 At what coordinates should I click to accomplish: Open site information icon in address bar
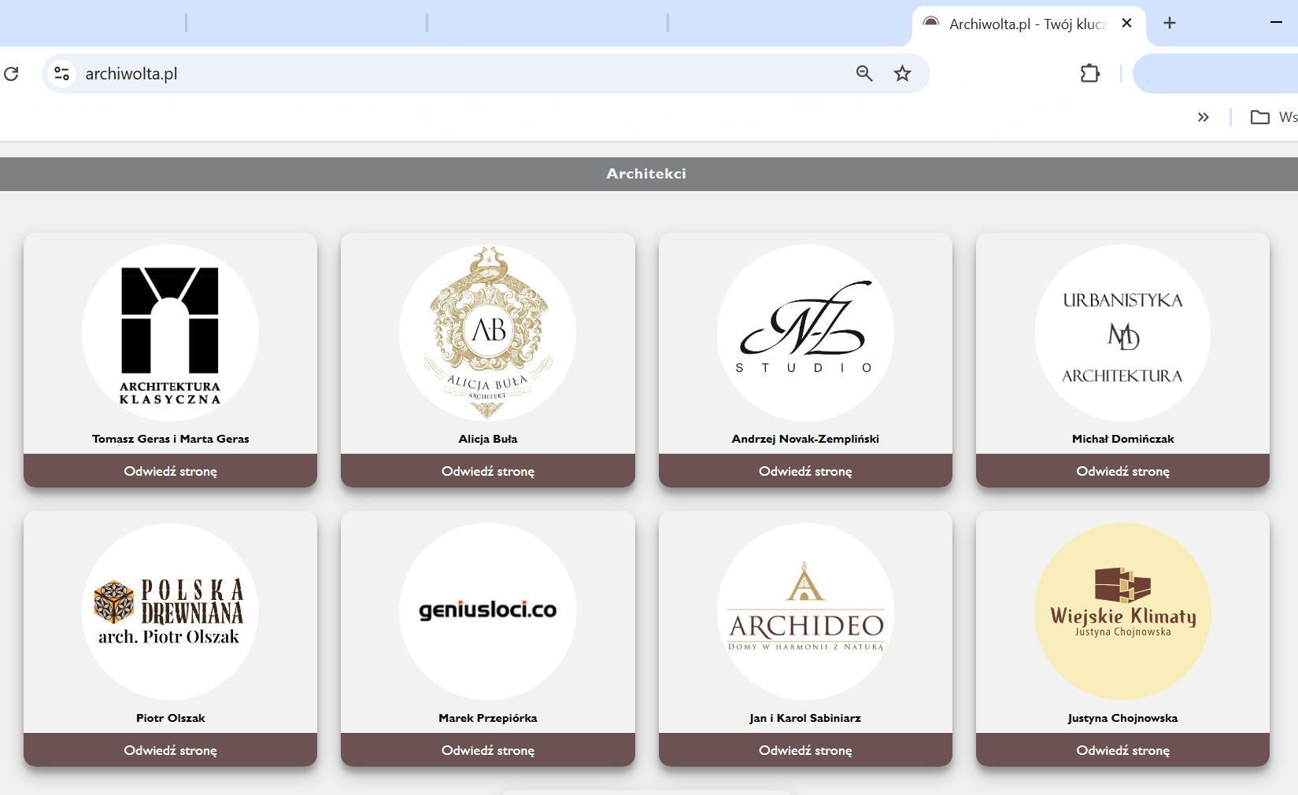tap(61, 74)
